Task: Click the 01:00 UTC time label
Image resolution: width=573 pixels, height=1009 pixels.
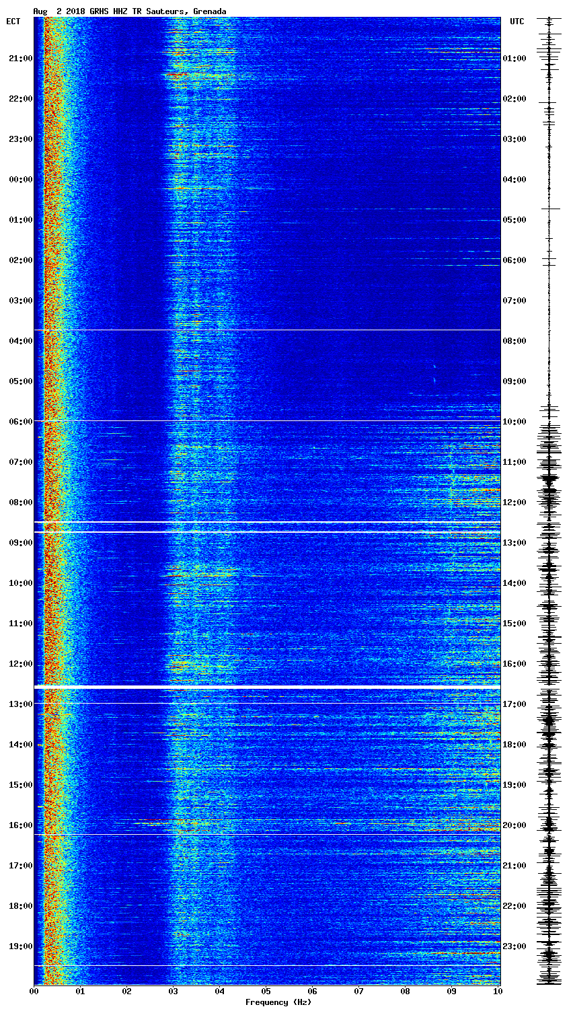Action: click(x=514, y=59)
